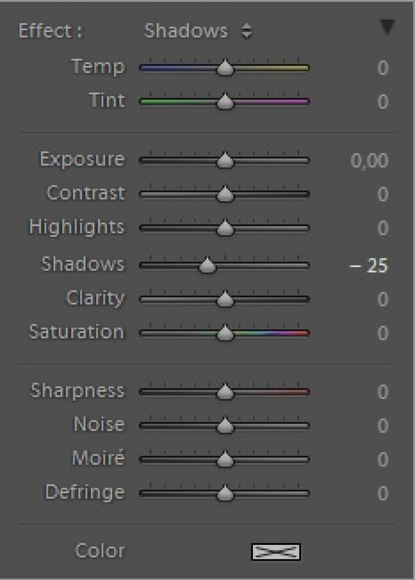
Task: Click the Tint slider handle
Action: point(225,101)
